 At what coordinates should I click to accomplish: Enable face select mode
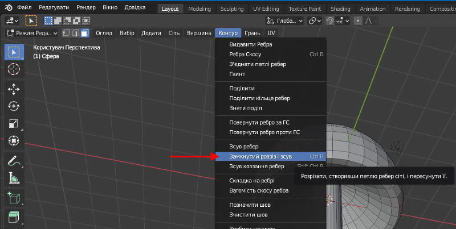84,33
